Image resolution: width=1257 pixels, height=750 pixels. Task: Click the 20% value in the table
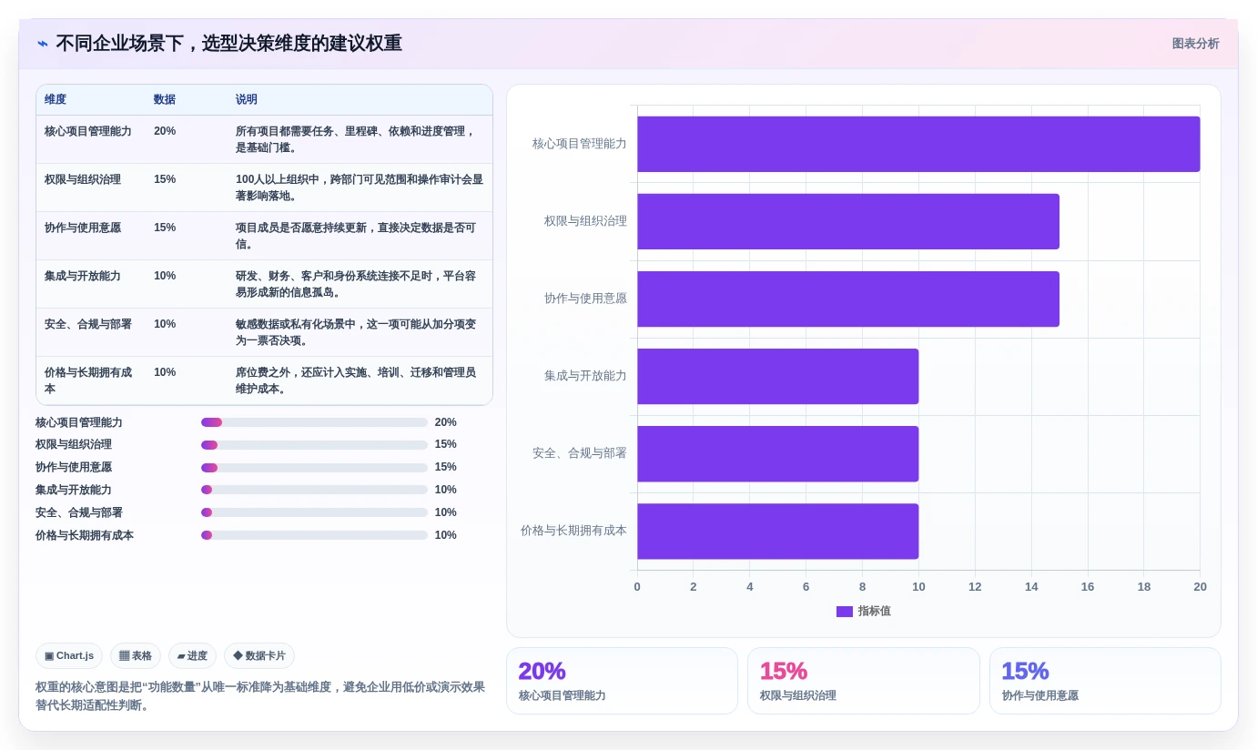click(x=165, y=131)
